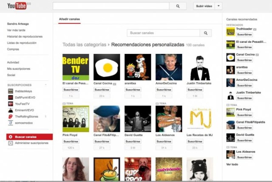This screenshot has width=272, height=182.
Task: Click the top search magnifier button
Action: pos(178,6)
